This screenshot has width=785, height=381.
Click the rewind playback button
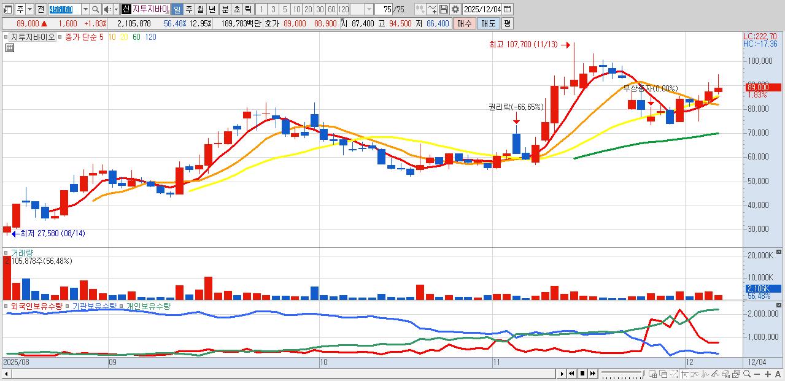coord(571,374)
